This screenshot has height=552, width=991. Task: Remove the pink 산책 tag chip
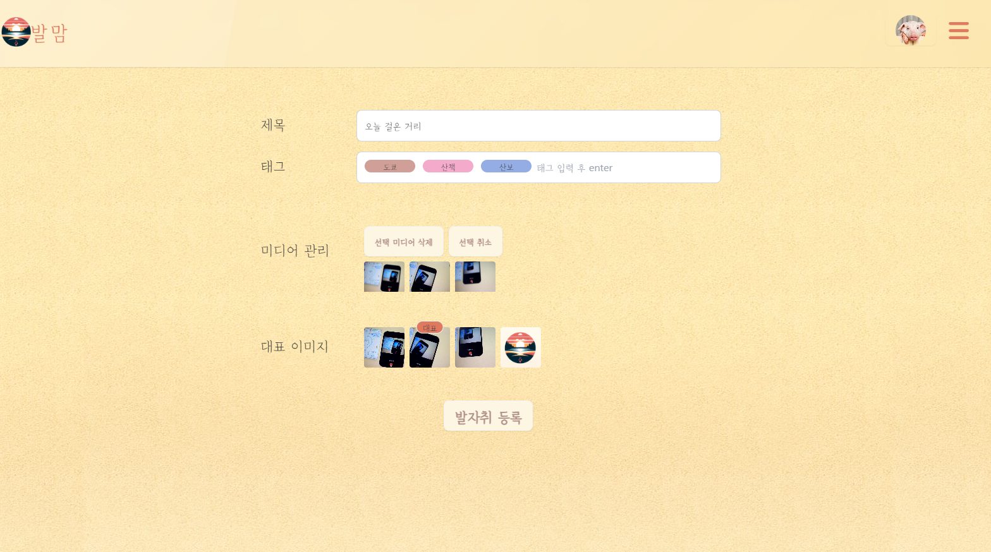(x=448, y=166)
